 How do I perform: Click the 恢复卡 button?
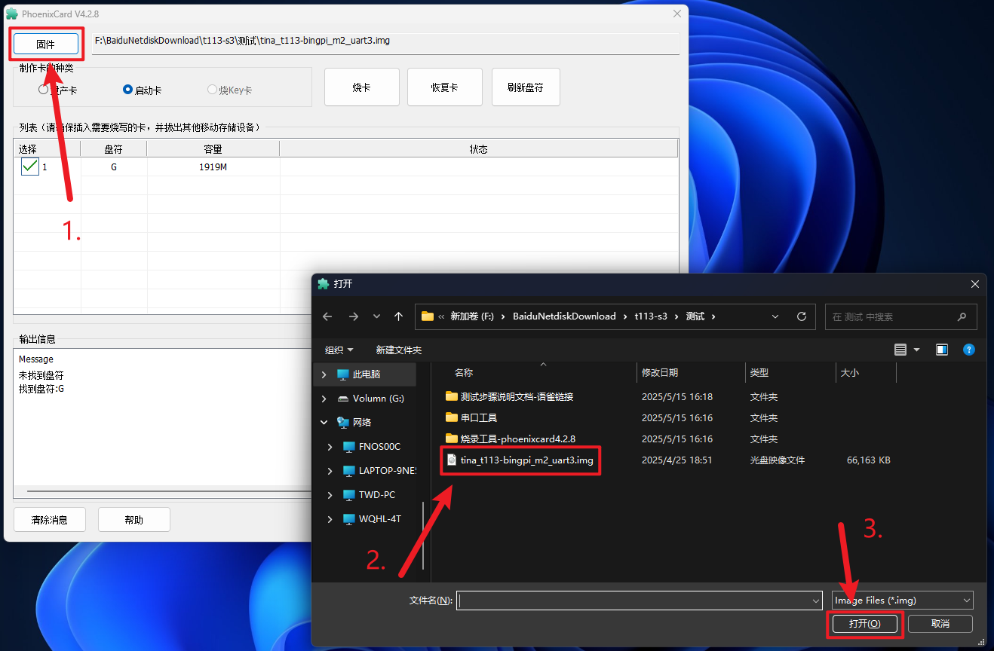(445, 87)
